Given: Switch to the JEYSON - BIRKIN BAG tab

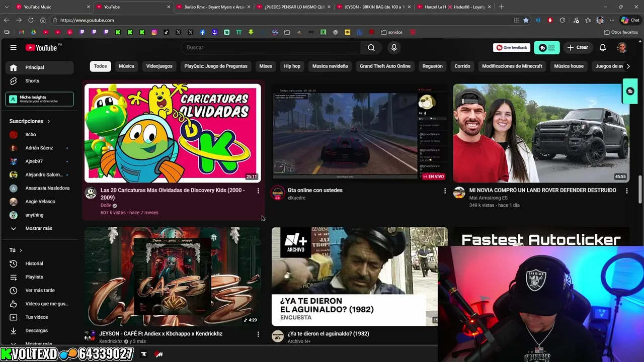Looking at the screenshot, I should click(x=374, y=7).
